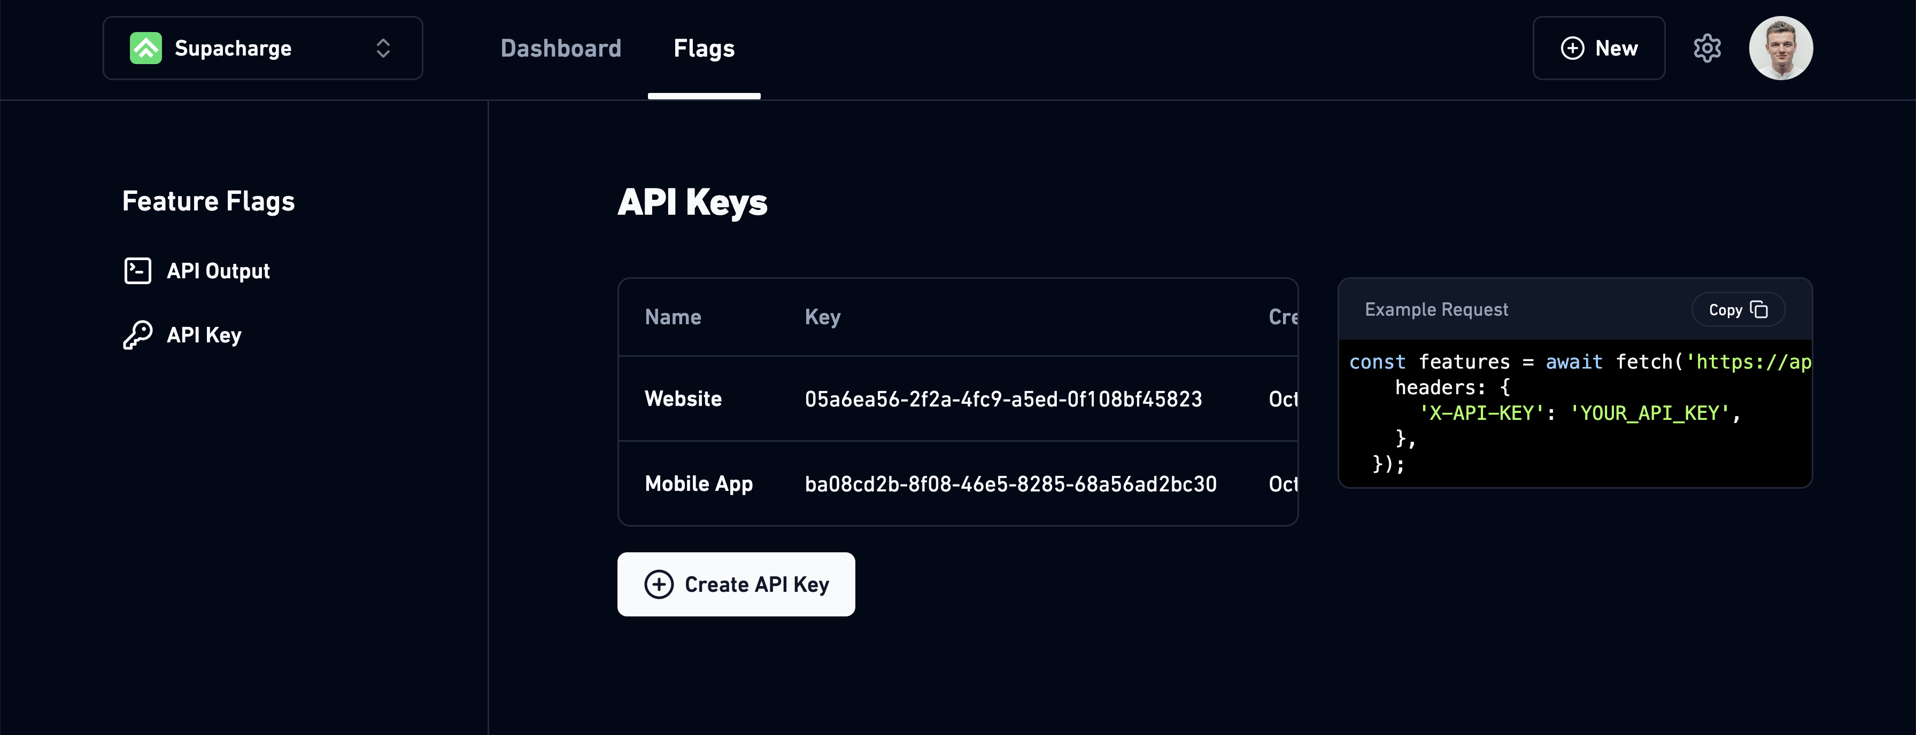Click the API Key key icon

coord(137,335)
